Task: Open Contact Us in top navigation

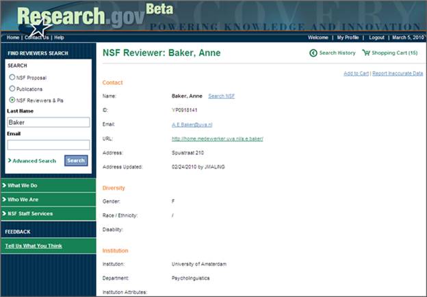Action: [36, 38]
